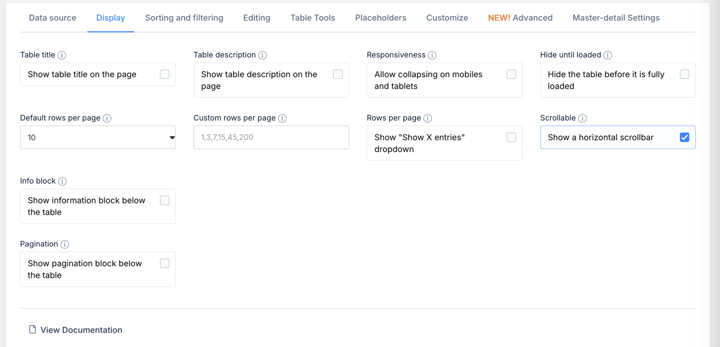Open the Hide until loaded info tooltip
The height and width of the screenshot is (347, 720).
pyautogui.click(x=608, y=55)
